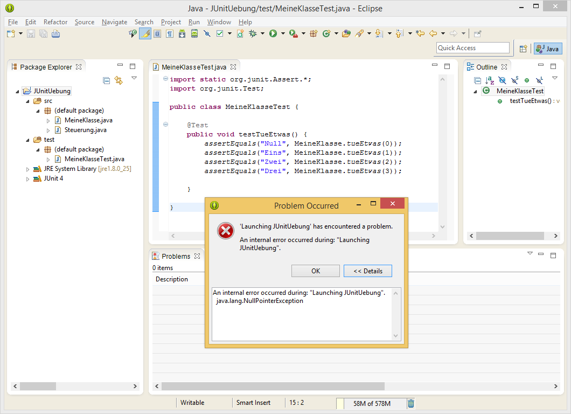The width and height of the screenshot is (571, 414).
Task: Toggle Mark Occurrences highlighter icon
Action: click(145, 34)
